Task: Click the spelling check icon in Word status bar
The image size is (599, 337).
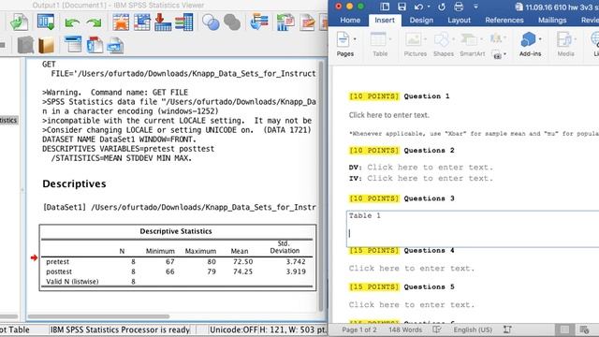Action: [x=437, y=330]
